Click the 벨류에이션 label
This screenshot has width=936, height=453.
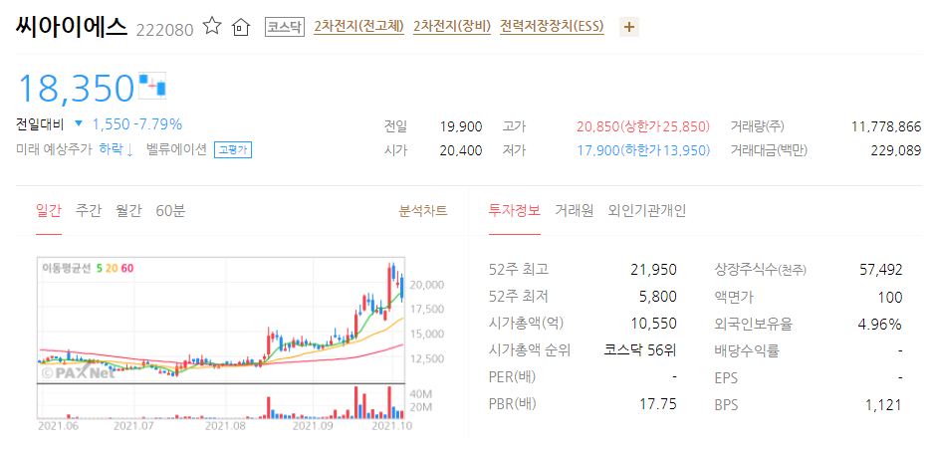(176, 149)
